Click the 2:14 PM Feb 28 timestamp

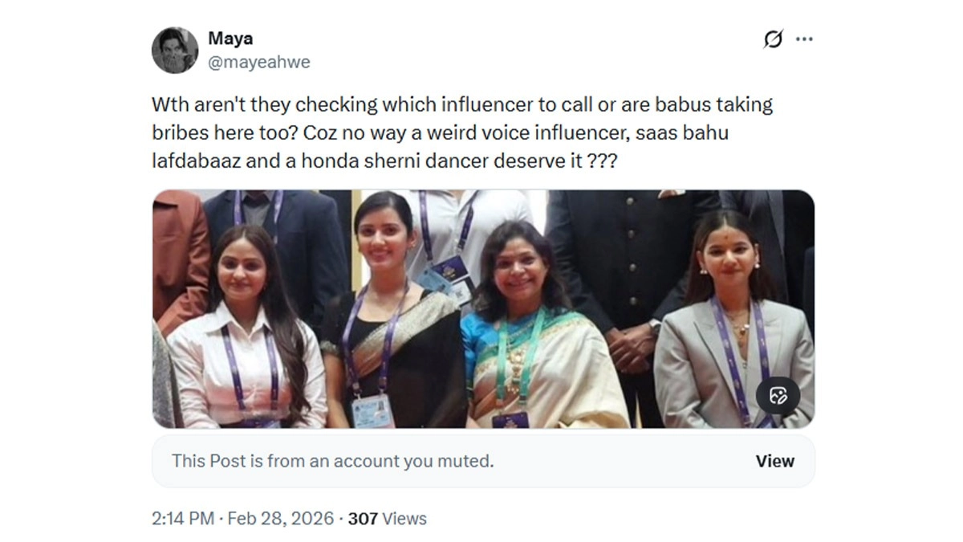(242, 519)
